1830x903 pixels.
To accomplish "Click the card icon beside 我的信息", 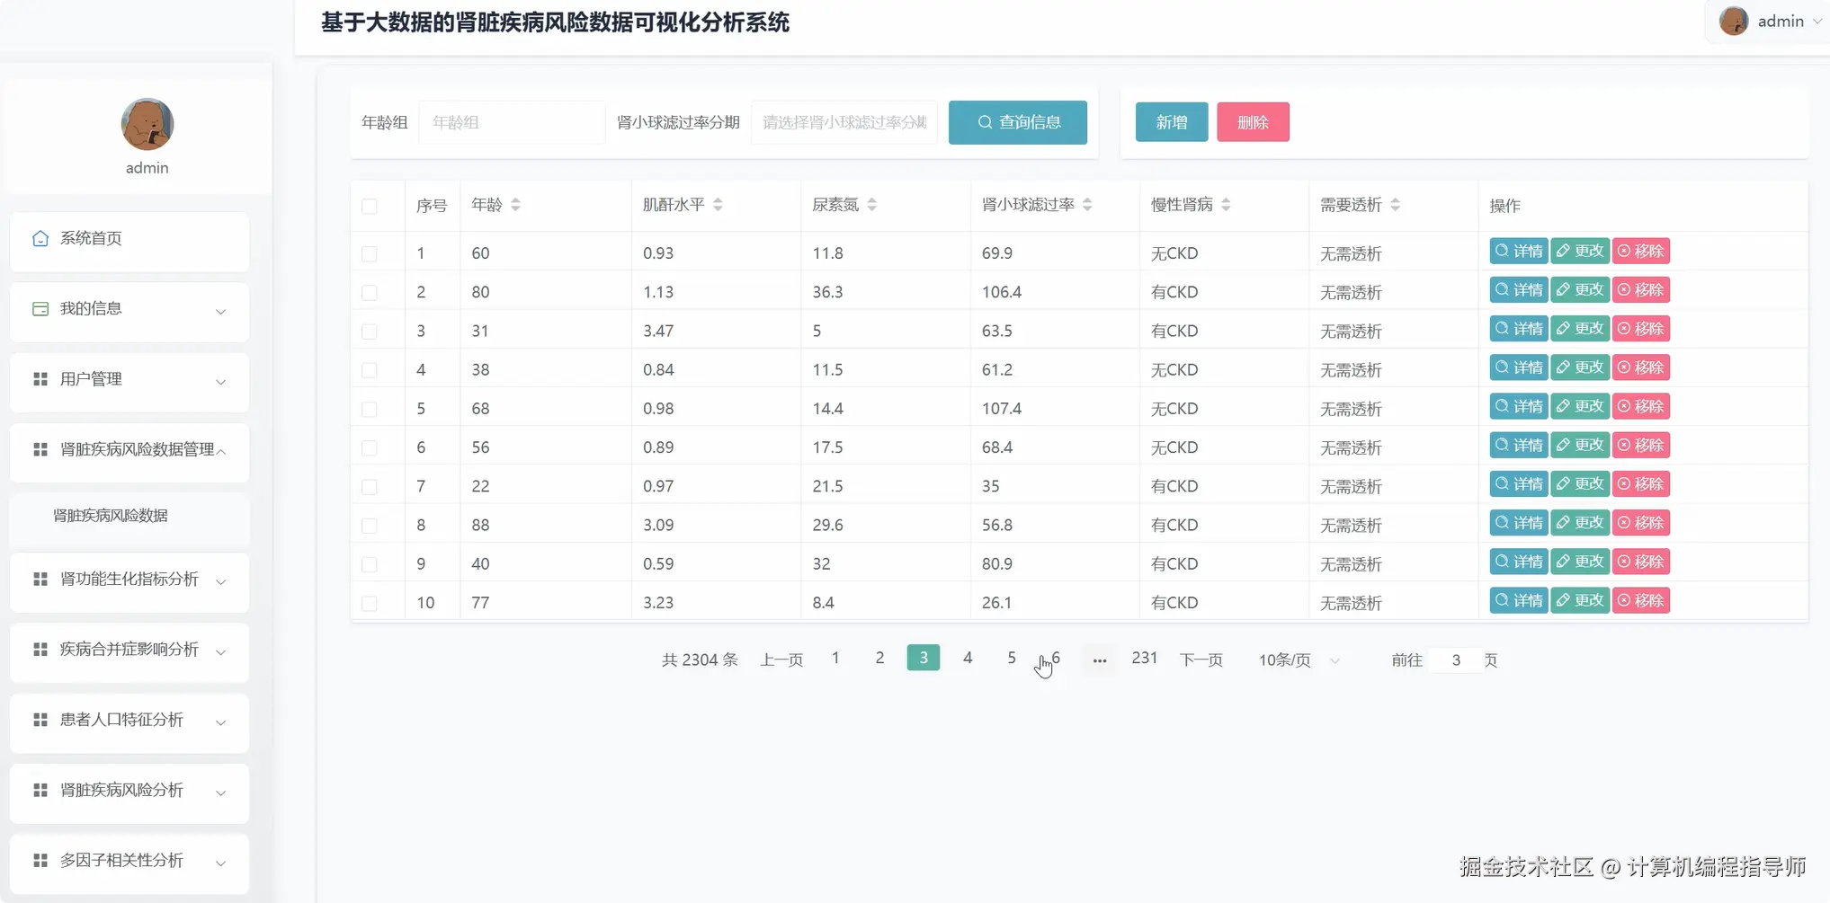I will pos(40,308).
